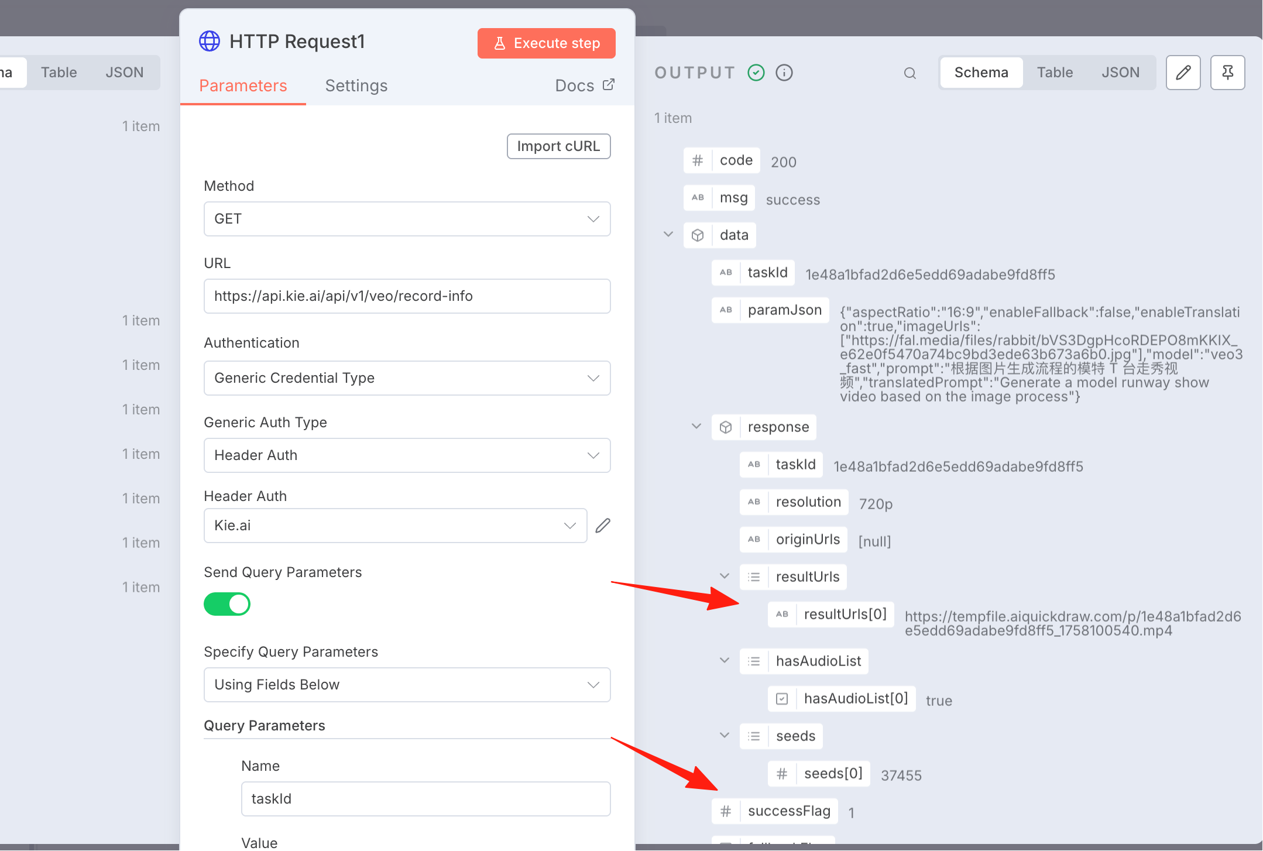Click the resolution field label
This screenshot has height=851, width=1263.
pyautogui.click(x=808, y=502)
